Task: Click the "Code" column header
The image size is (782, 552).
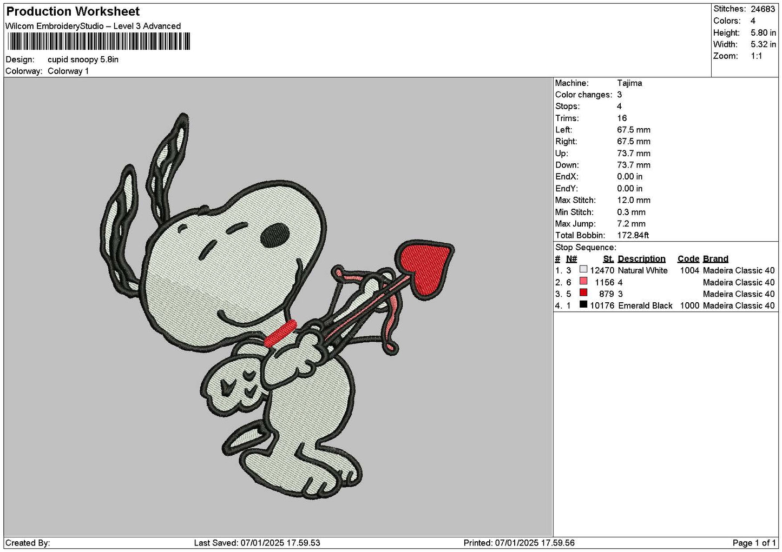Action: tap(688, 259)
